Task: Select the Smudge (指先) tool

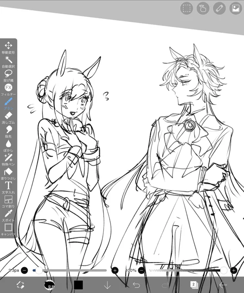Action: (x=8, y=131)
